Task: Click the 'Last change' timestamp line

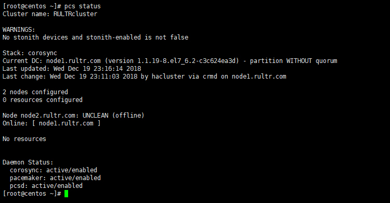Action: click(144, 77)
